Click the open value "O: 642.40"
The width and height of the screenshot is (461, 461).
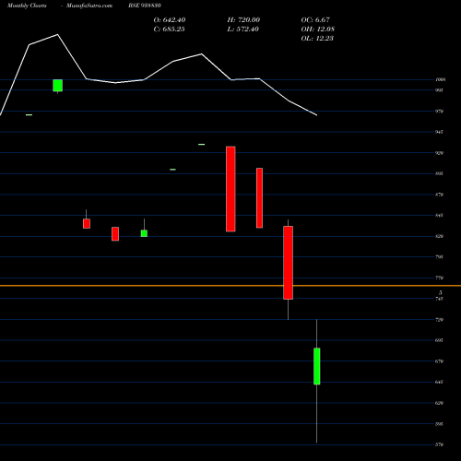click(170, 20)
